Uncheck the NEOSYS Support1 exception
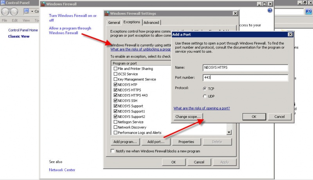Image resolution: width=313 pixels, height=180 pixels. tap(115, 111)
